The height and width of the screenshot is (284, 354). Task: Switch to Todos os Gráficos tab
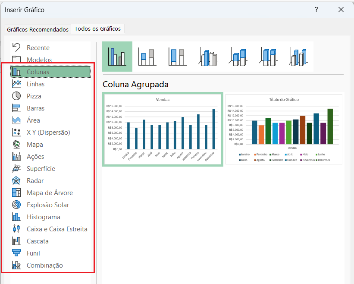tap(97, 29)
